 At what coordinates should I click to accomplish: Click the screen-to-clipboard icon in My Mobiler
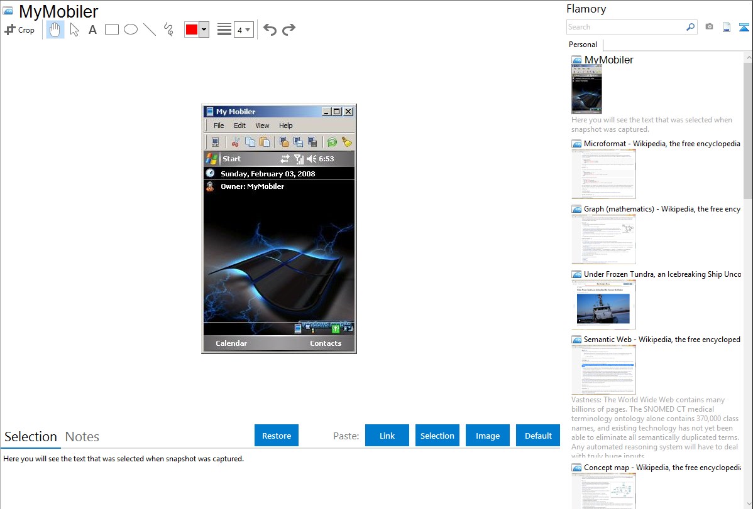point(284,142)
